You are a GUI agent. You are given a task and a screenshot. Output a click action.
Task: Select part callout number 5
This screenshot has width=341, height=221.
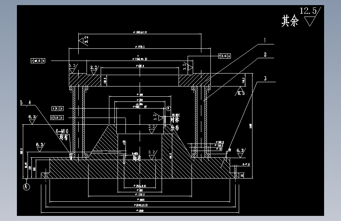tap(21, 103)
